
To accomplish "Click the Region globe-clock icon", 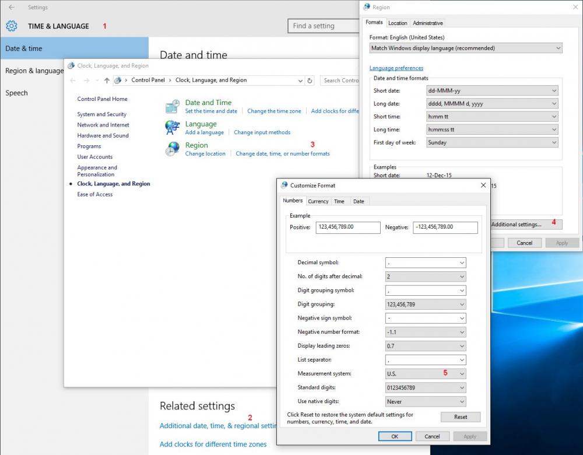I will click(173, 149).
